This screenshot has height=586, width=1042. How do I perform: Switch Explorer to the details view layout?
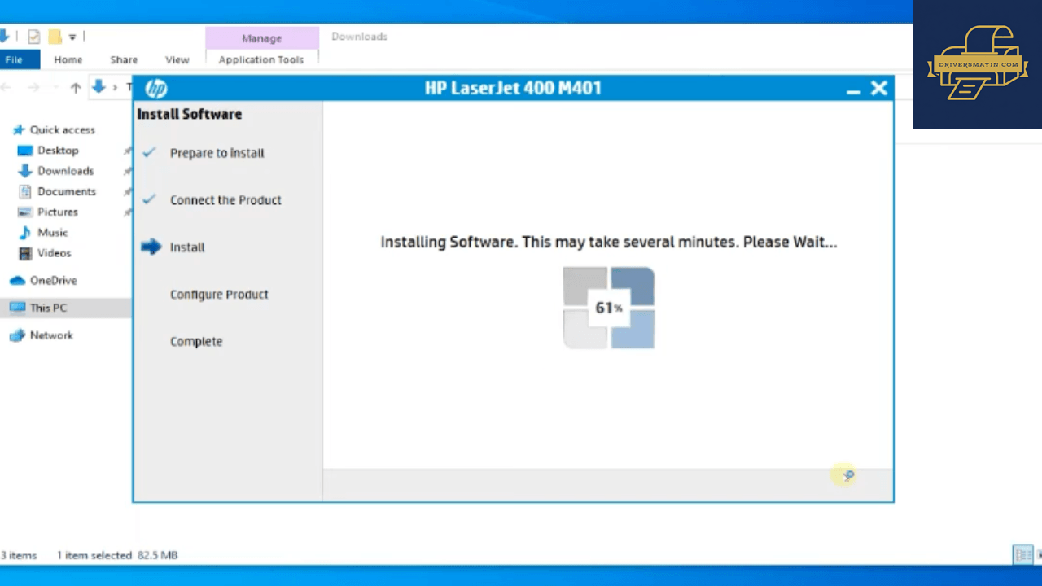pos(1022,555)
